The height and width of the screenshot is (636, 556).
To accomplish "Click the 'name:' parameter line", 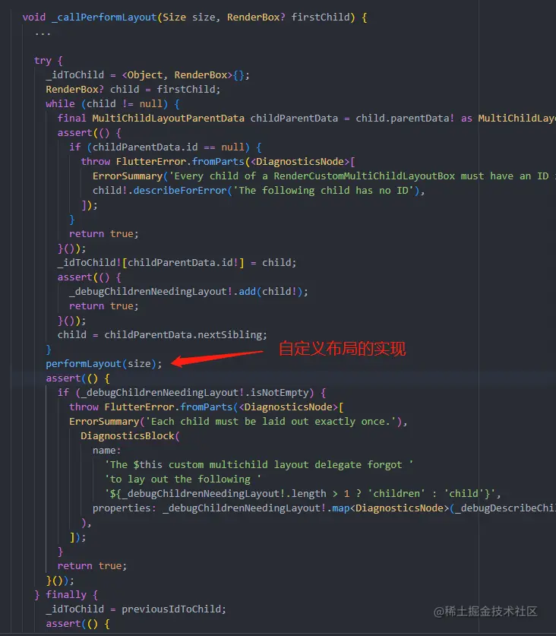I will tap(106, 451).
